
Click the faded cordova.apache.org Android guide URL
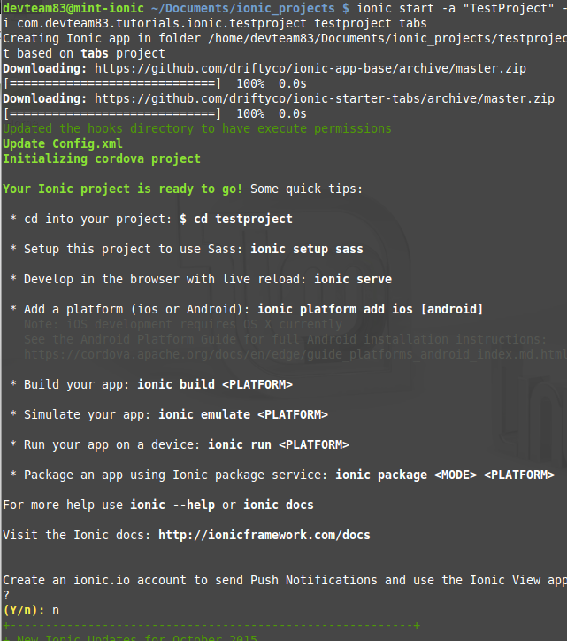(x=295, y=354)
